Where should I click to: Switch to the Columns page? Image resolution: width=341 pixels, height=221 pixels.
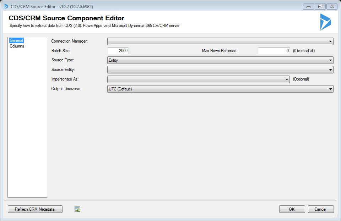pyautogui.click(x=17, y=46)
